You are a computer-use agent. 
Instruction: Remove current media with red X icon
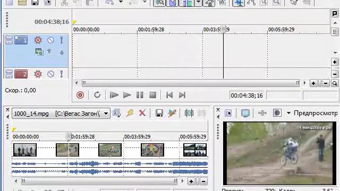[142, 113]
